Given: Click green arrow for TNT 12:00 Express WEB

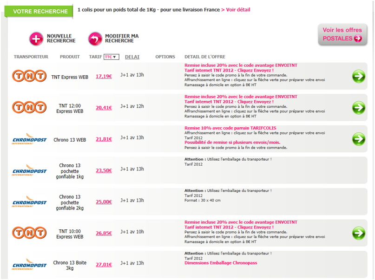Looking at the screenshot, I should pyautogui.click(x=358, y=108).
